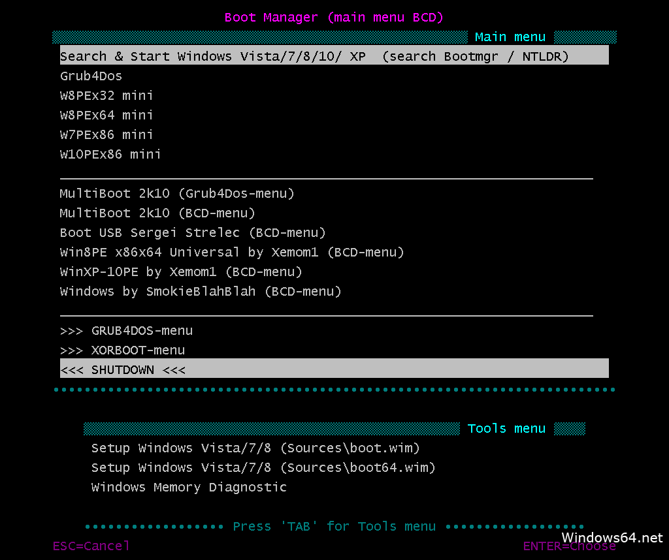Choose WinXP-10PE by Xemom1 entry

(x=180, y=272)
